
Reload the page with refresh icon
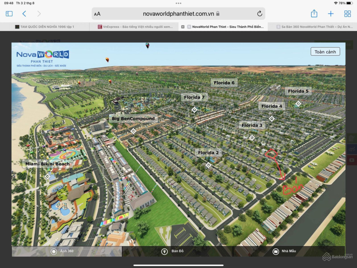pyautogui.click(x=260, y=14)
